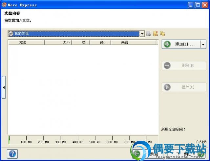210x161 pixels.
Task: Sort by the 名称 column header
Action: point(26,43)
